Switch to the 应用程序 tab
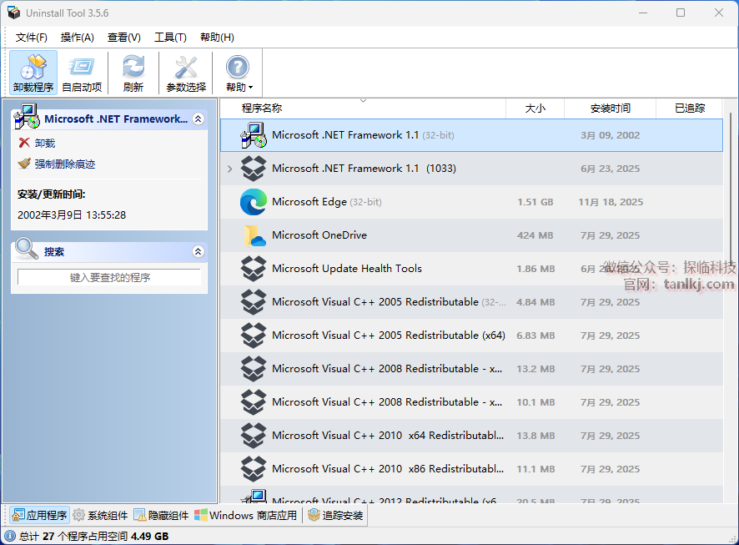This screenshot has width=739, height=545. coord(39,515)
